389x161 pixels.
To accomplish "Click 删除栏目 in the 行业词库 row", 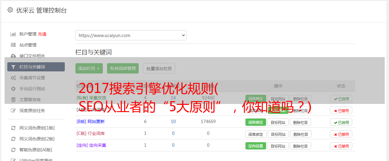I will [x=300, y=134].
